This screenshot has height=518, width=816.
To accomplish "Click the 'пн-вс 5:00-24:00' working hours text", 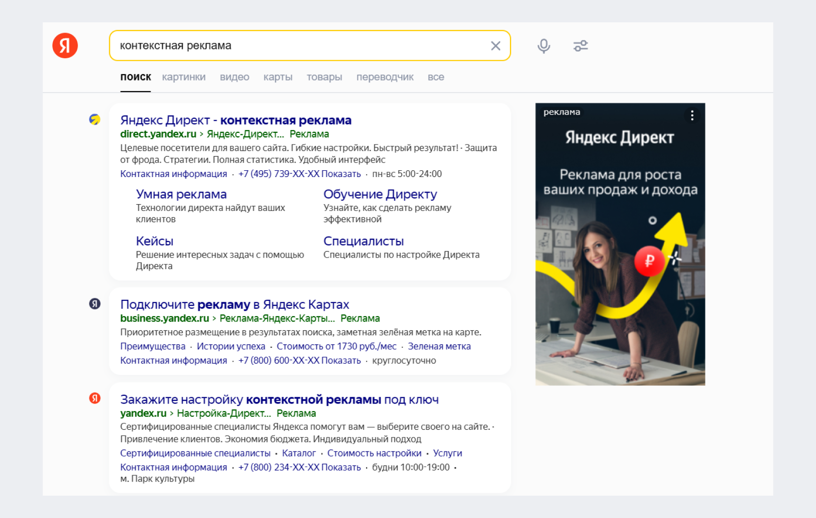I will coord(407,174).
